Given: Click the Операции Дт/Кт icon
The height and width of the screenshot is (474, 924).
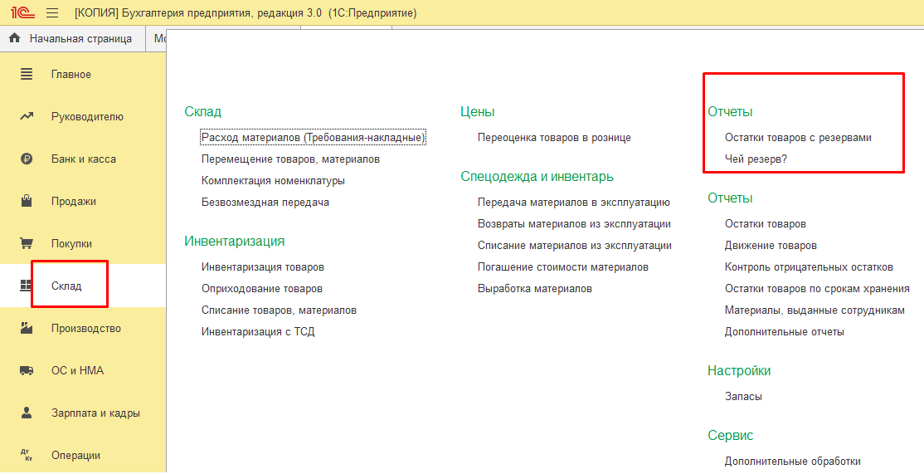Looking at the screenshot, I should pyautogui.click(x=27, y=455).
